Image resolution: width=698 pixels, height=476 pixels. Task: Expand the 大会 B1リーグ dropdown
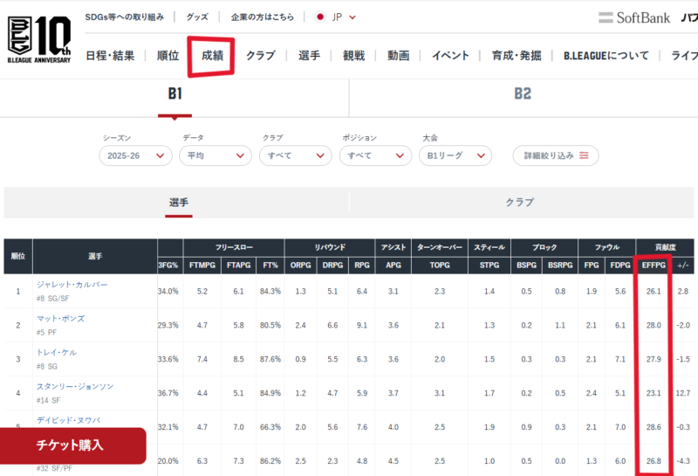point(455,155)
